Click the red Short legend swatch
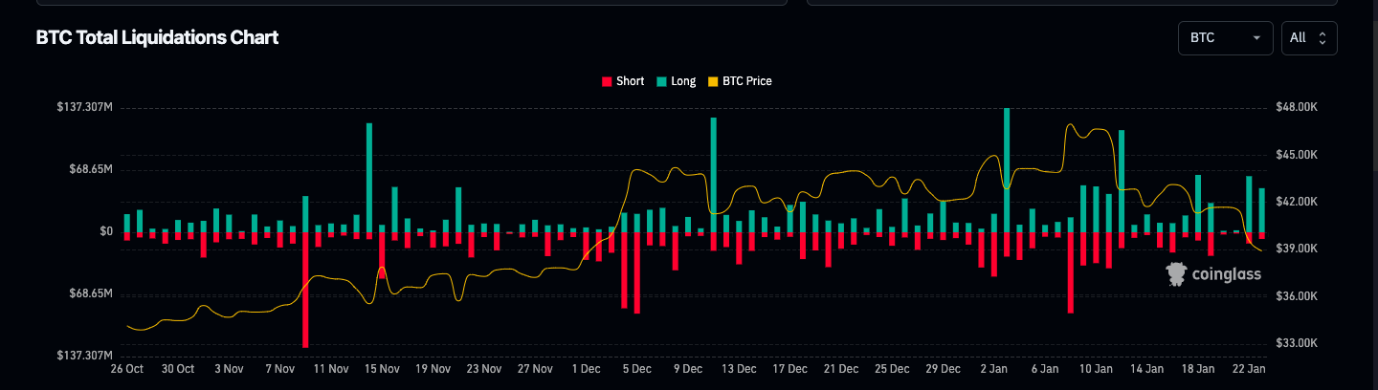 pos(607,81)
